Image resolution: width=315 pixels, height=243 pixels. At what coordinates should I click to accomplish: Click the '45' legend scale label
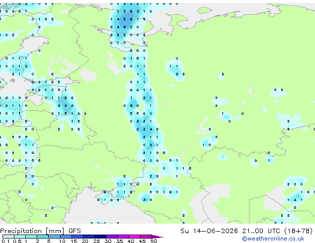pyautogui.click(x=142, y=241)
